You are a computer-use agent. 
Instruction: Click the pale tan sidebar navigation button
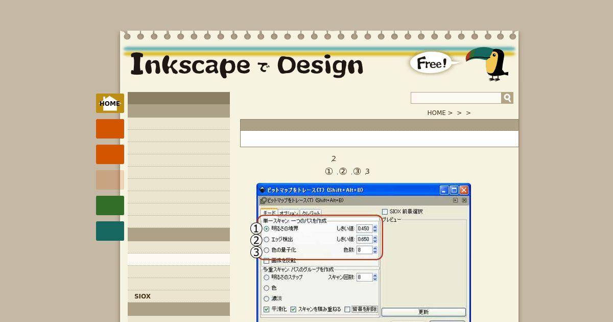click(110, 180)
